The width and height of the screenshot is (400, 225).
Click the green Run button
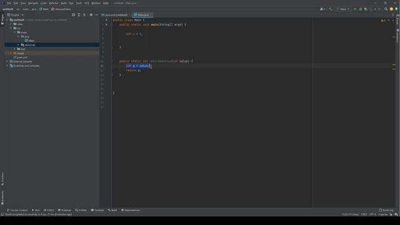click(355, 9)
